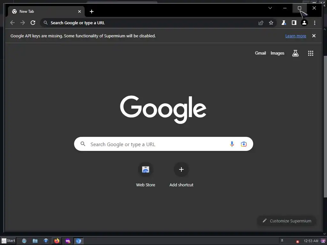
Task: Click the Google search box
Action: point(163,144)
